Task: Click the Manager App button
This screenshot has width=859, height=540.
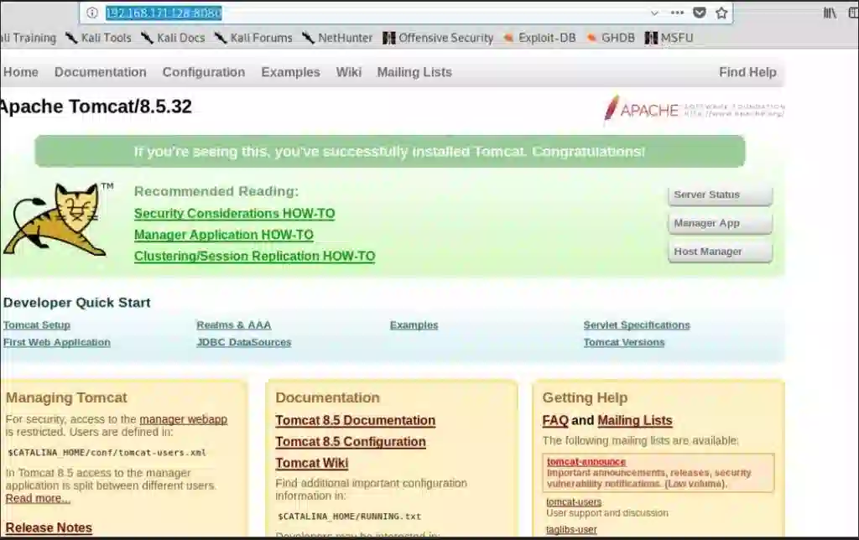Action: pyautogui.click(x=720, y=223)
